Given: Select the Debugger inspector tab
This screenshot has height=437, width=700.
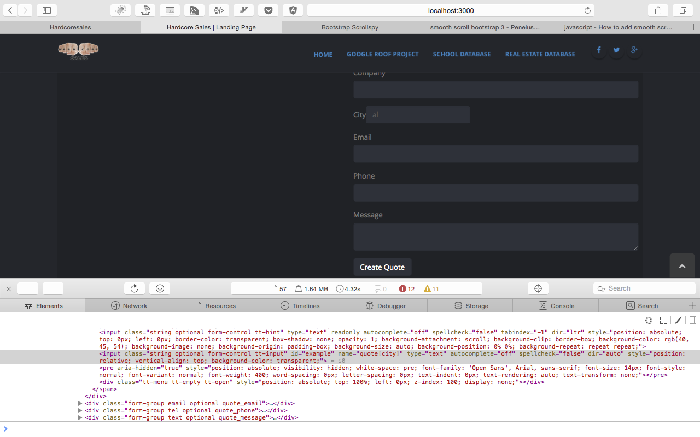Looking at the screenshot, I should tap(385, 306).
